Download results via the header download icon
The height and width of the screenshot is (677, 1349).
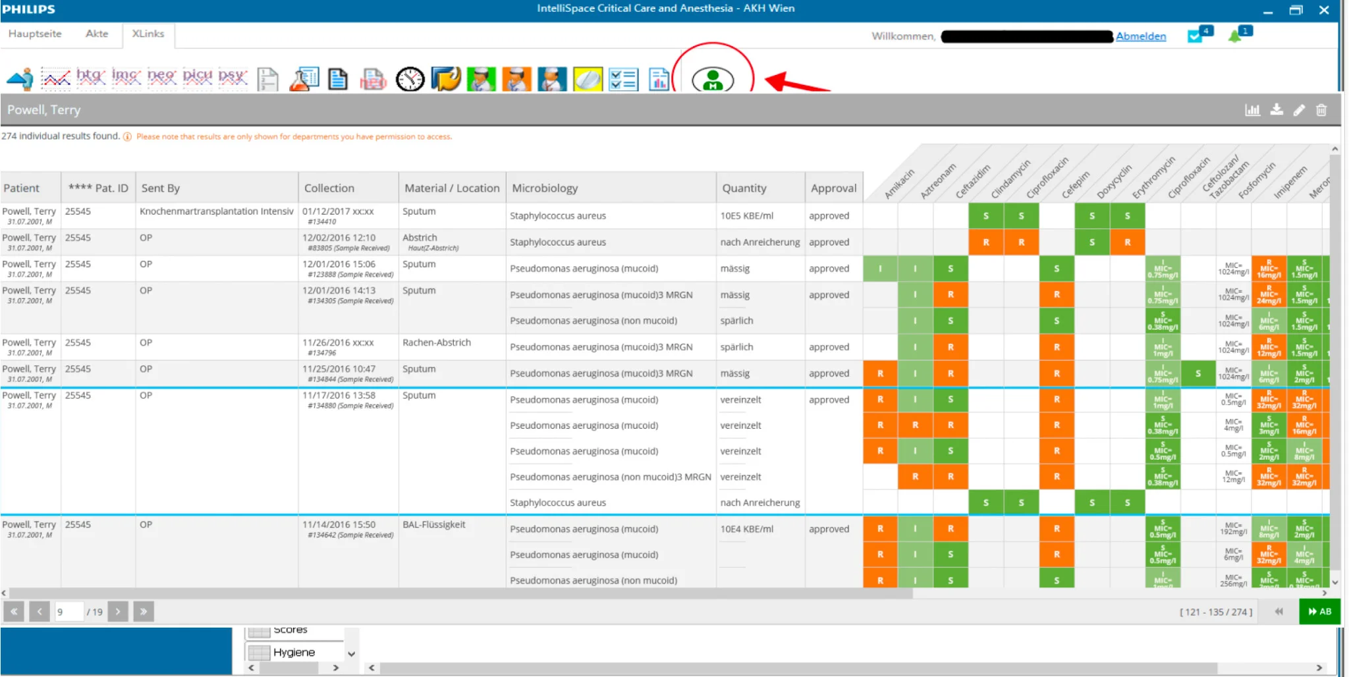[x=1277, y=110]
